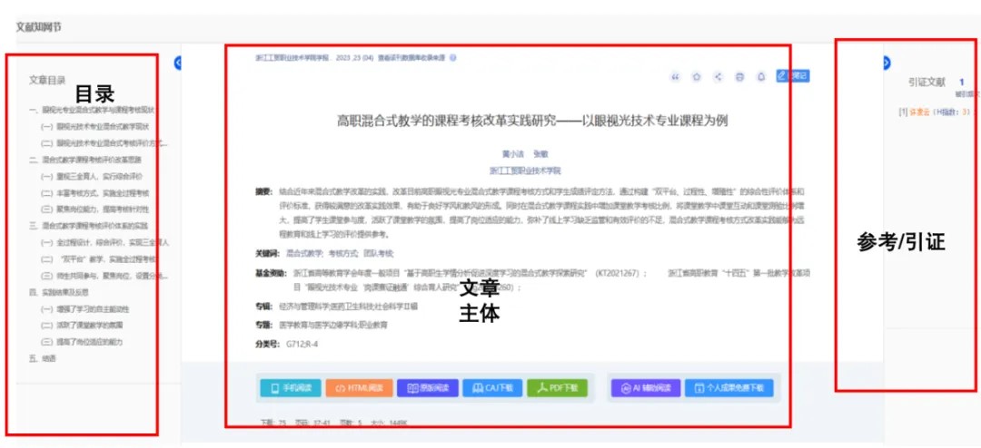Download the article via CAJ下载
Viewport: 981px width, 448px height.
coord(492,388)
